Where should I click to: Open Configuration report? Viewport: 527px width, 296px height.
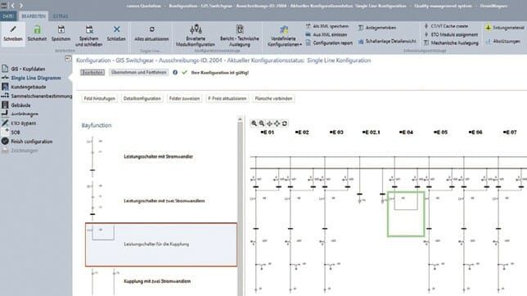coord(329,43)
